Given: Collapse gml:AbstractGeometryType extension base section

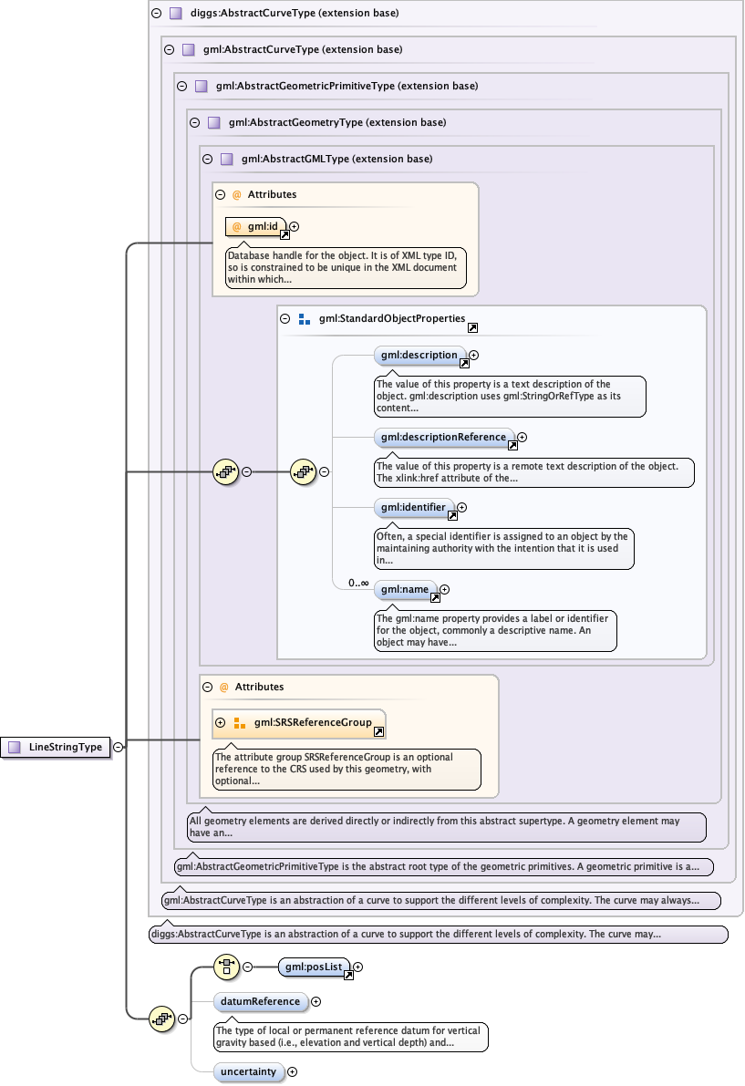Looking at the screenshot, I should pyautogui.click(x=194, y=122).
